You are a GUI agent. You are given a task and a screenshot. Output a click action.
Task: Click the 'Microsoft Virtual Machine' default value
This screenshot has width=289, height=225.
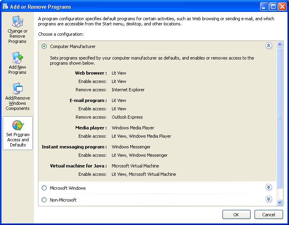(135, 166)
